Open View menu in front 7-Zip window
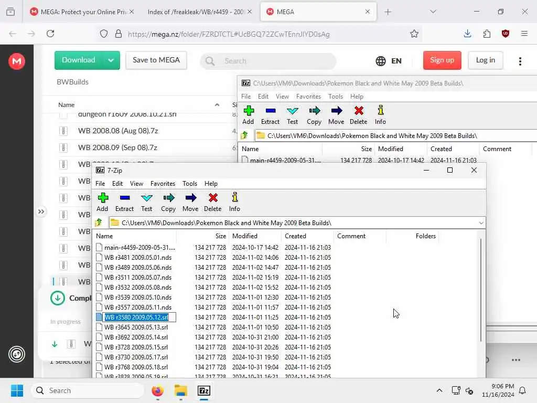Viewport: 537px width, 403px height. 136,184
